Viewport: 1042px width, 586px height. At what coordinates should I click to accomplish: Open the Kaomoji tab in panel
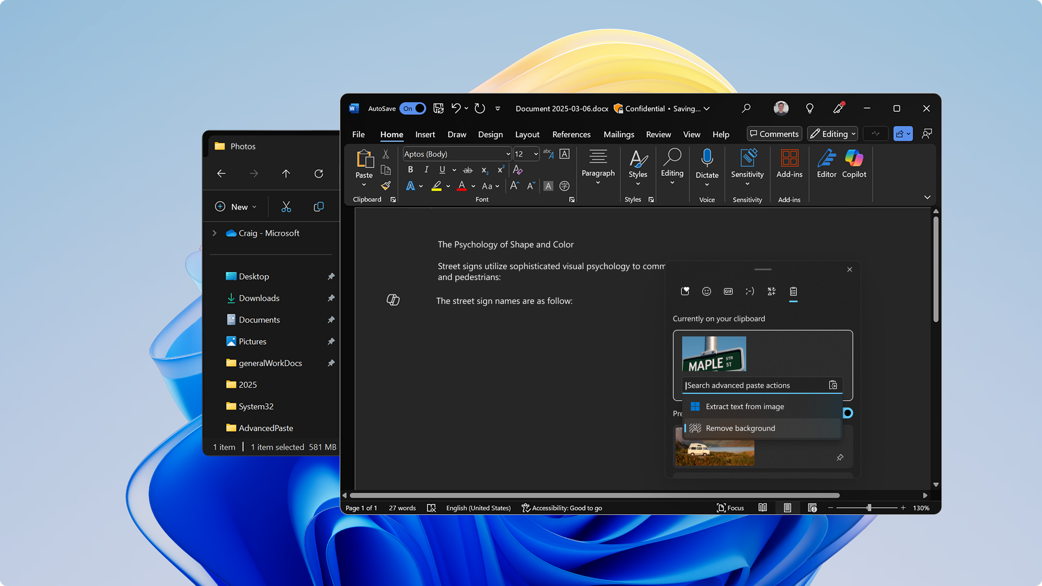(750, 291)
